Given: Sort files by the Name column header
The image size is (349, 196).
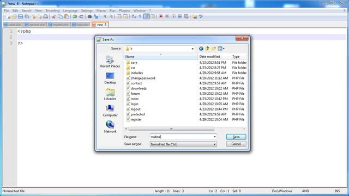Looking at the screenshot, I should (160, 57).
